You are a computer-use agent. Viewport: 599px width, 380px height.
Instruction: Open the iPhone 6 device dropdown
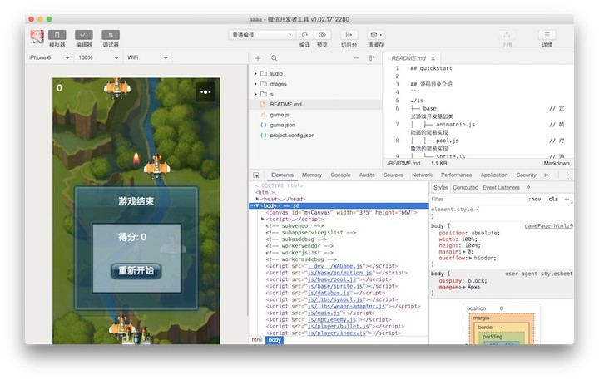49,57
